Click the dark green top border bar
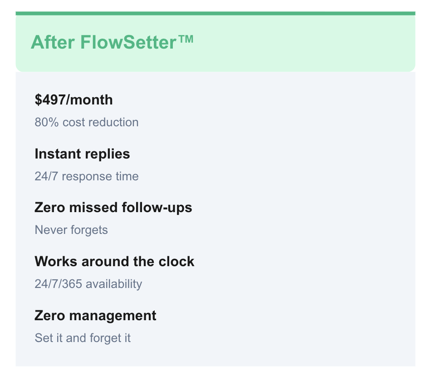Viewport: 431px width, 377px height. [215, 14]
